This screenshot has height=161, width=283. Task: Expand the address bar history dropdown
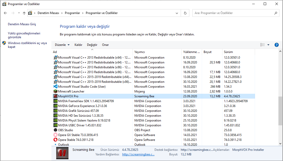coord(177,13)
